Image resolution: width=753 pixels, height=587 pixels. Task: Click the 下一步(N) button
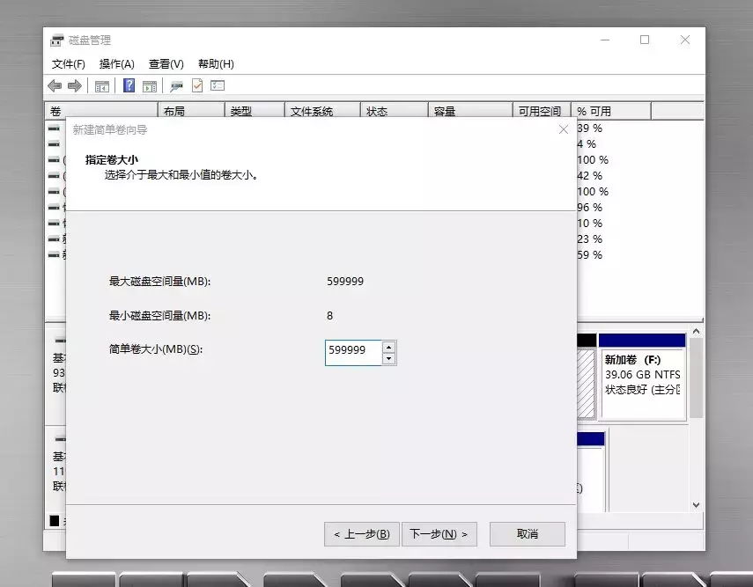pyautogui.click(x=439, y=533)
